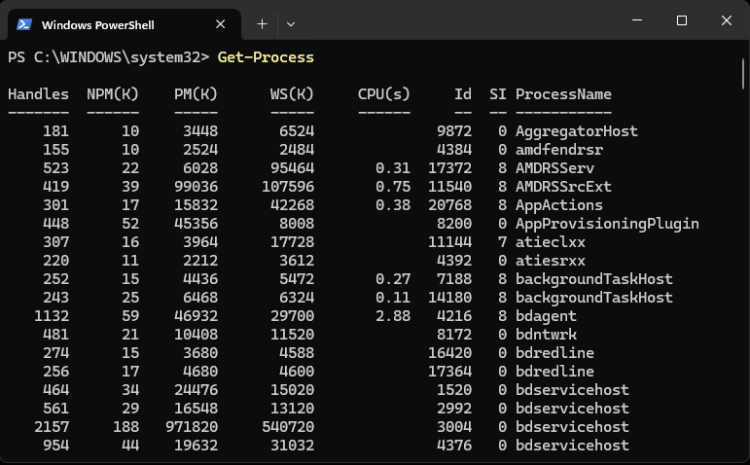750x465 pixels.
Task: Click the Handles column header
Action: point(38,94)
